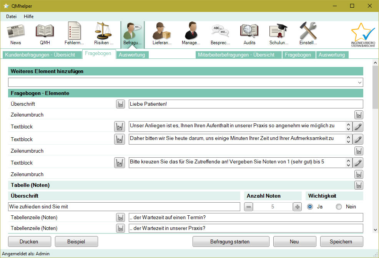Edit the 'Unser Anliegen' Textblock with pencil
The width and height of the screenshot is (379, 258).
(358, 127)
